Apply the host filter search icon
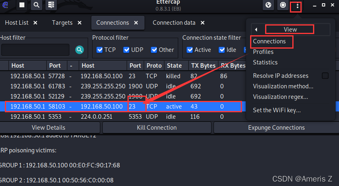The width and height of the screenshot is (339, 186). [80, 50]
